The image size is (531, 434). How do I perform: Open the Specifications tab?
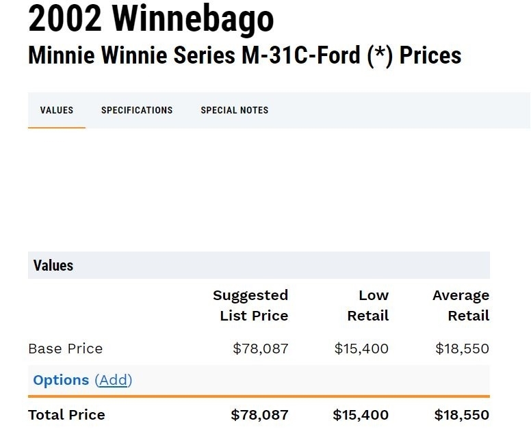tap(137, 110)
